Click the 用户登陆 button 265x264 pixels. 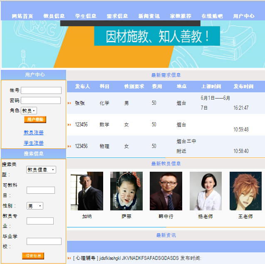35,119
